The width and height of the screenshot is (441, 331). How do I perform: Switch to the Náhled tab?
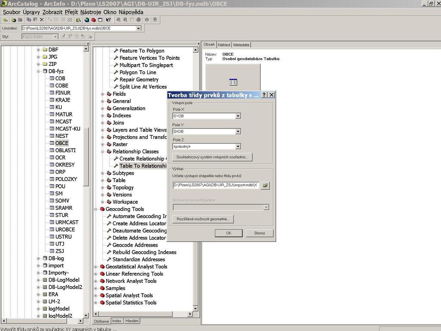point(224,45)
